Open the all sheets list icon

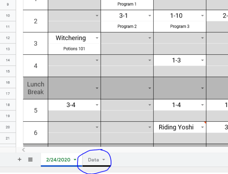30,160
